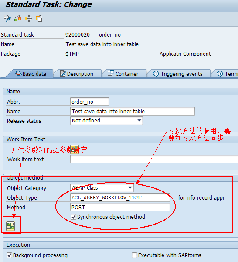The width and height of the screenshot is (238, 262).
Task: Toggle Synchronous object method checkbox
Action: [73, 217]
